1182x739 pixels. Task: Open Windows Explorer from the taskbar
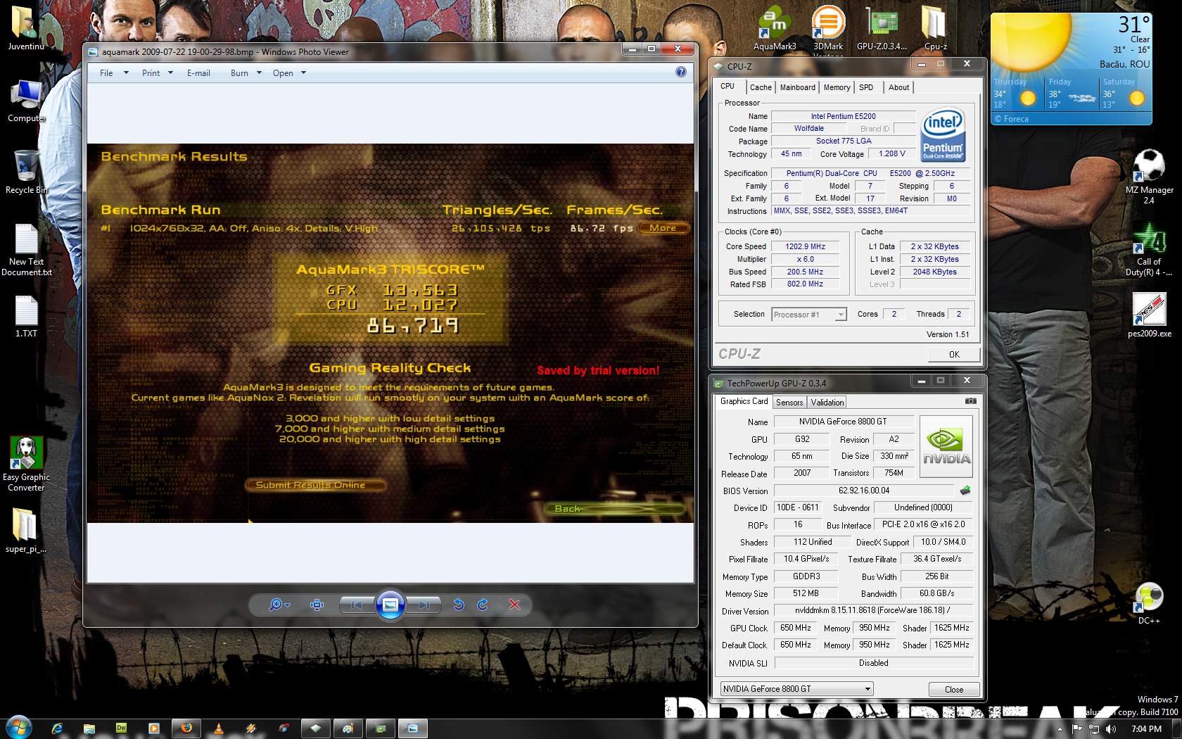[x=89, y=728]
